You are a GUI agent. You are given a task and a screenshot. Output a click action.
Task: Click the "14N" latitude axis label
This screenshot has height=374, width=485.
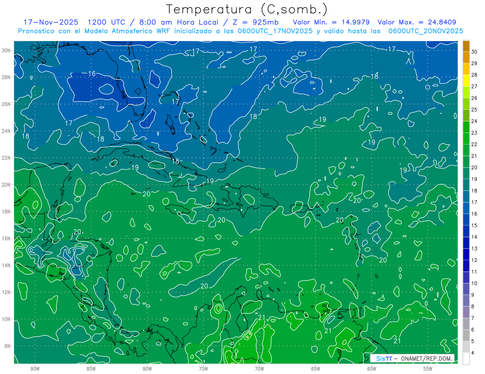coord(6,265)
